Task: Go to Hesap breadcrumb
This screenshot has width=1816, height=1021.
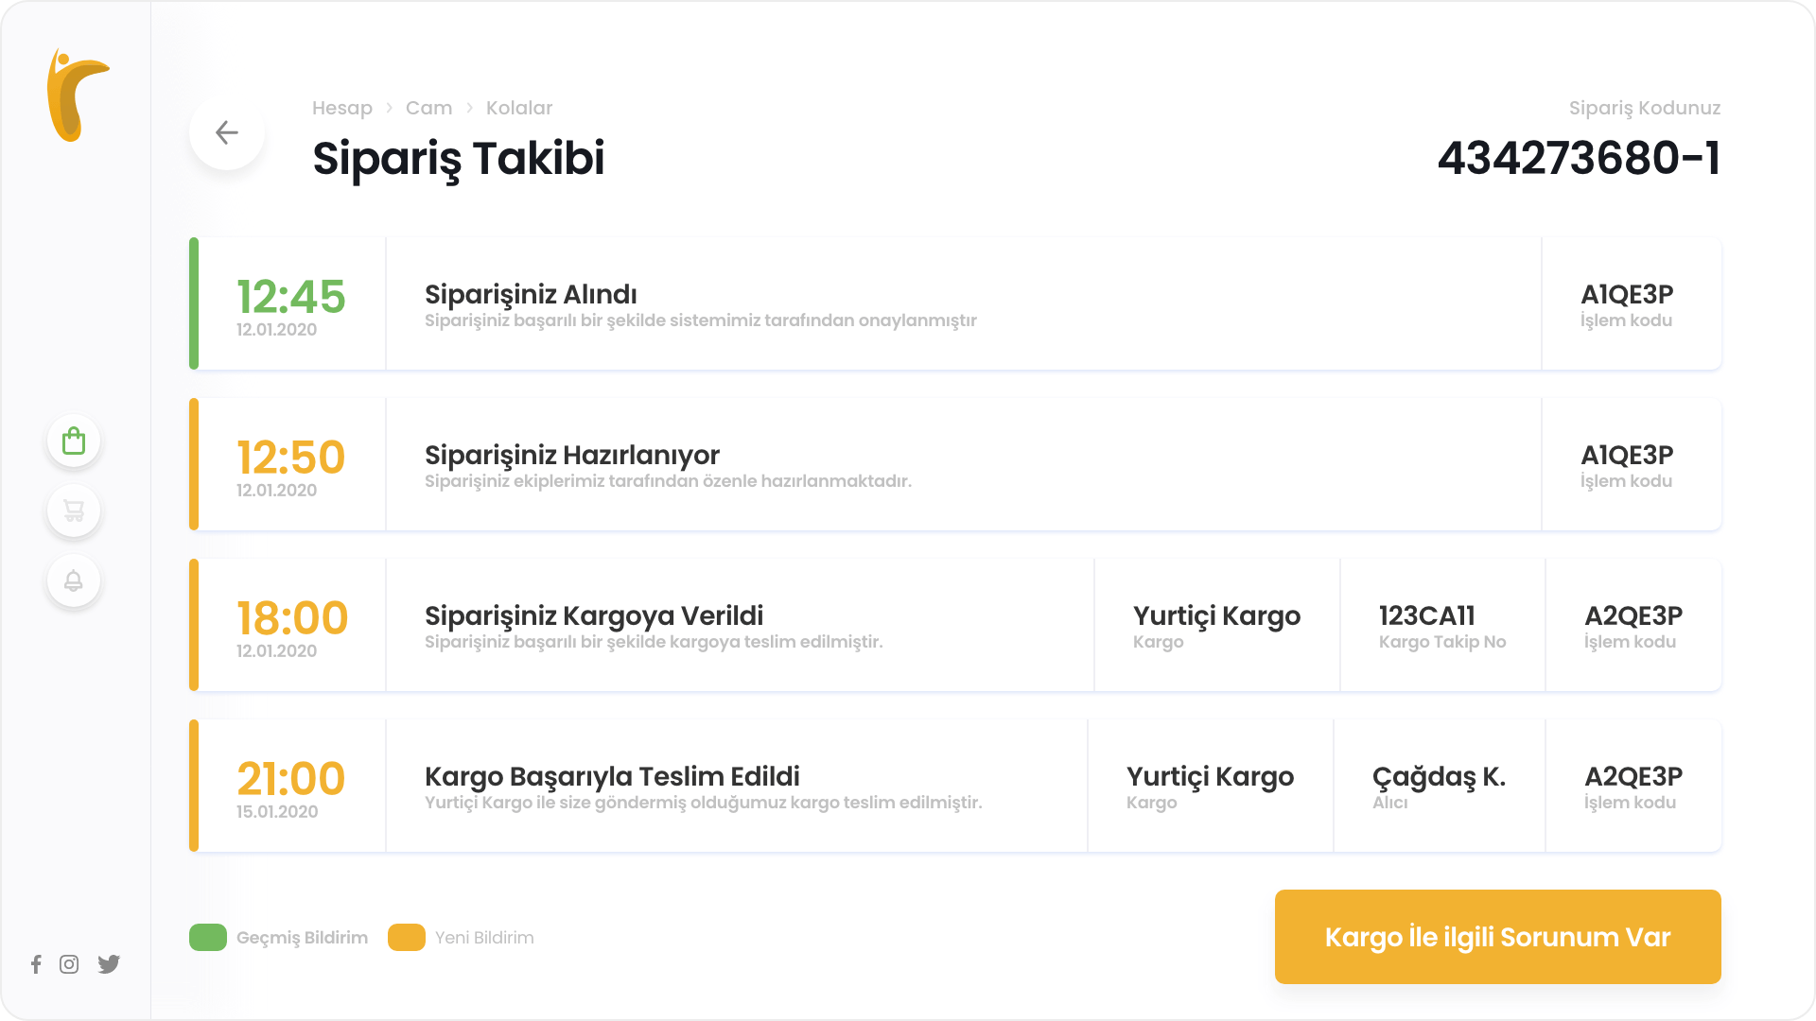Action: [342, 108]
